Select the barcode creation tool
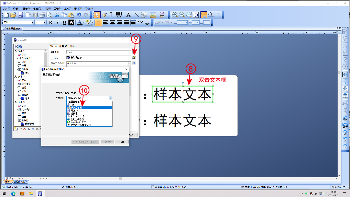 (119, 15)
